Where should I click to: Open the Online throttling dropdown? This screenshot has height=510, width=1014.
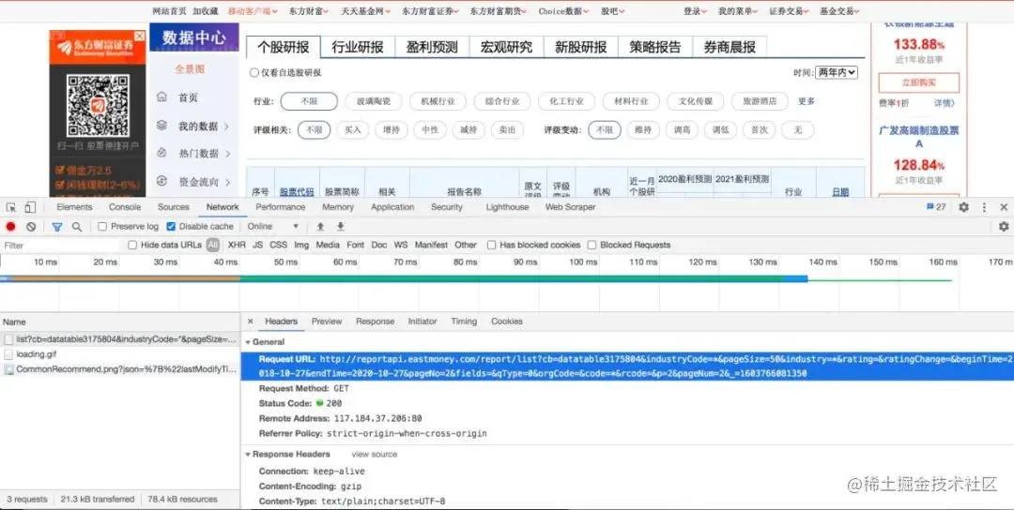point(273,227)
